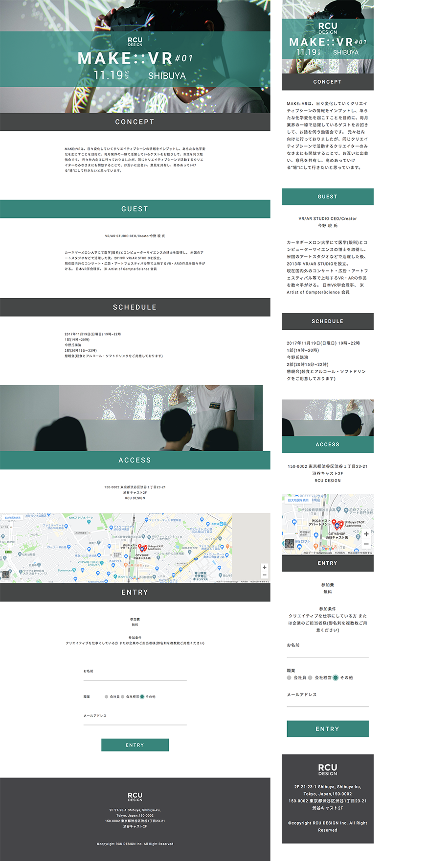Click the お名前 name field in mobile form
The image size is (427, 868).
click(x=327, y=652)
